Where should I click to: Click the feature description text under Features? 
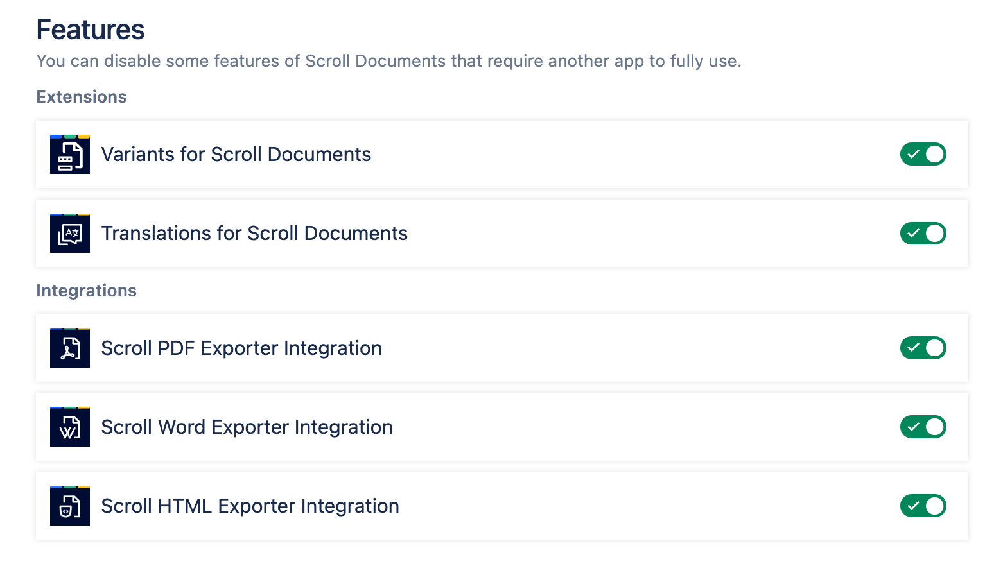388,61
